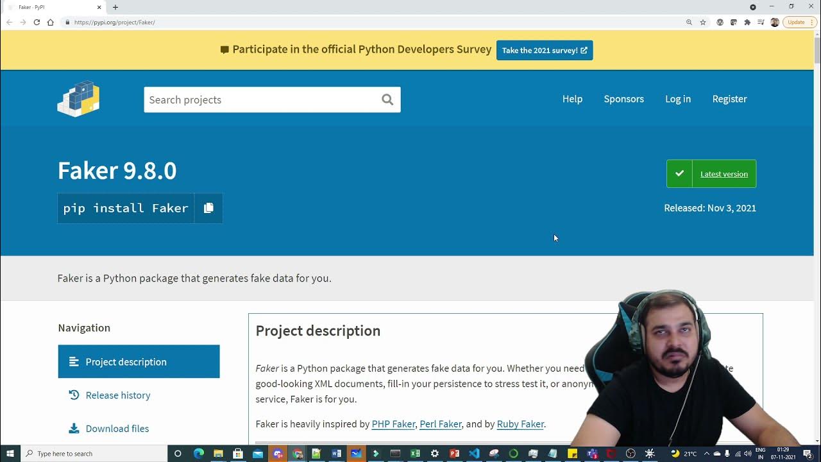821x462 pixels.
Task: Click the browser back arrow
Action: 10,22
